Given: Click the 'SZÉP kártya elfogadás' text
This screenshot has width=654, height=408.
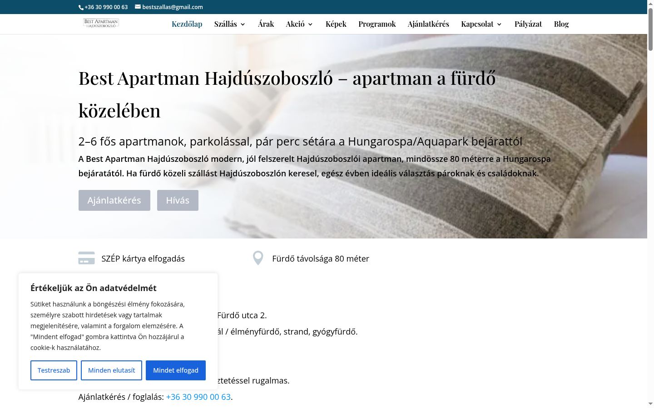Looking at the screenshot, I should [x=143, y=258].
